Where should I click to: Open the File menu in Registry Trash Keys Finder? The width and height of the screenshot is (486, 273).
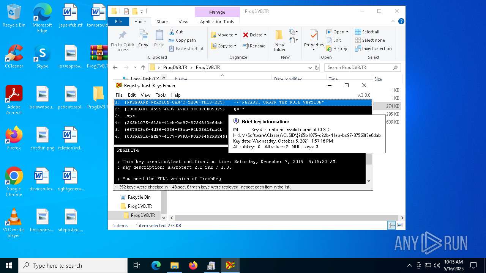tap(119, 95)
